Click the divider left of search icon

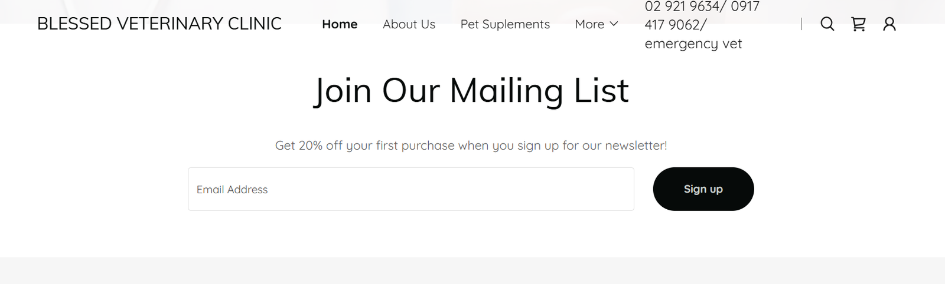pos(801,24)
